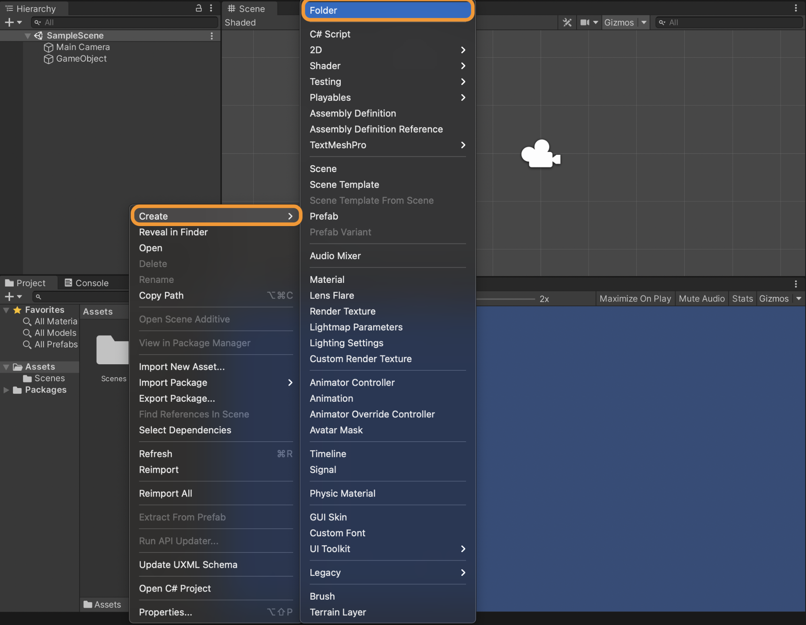Open the Scene Gizmos dropdown arrow
Image resolution: width=806 pixels, height=625 pixels.
644,22
